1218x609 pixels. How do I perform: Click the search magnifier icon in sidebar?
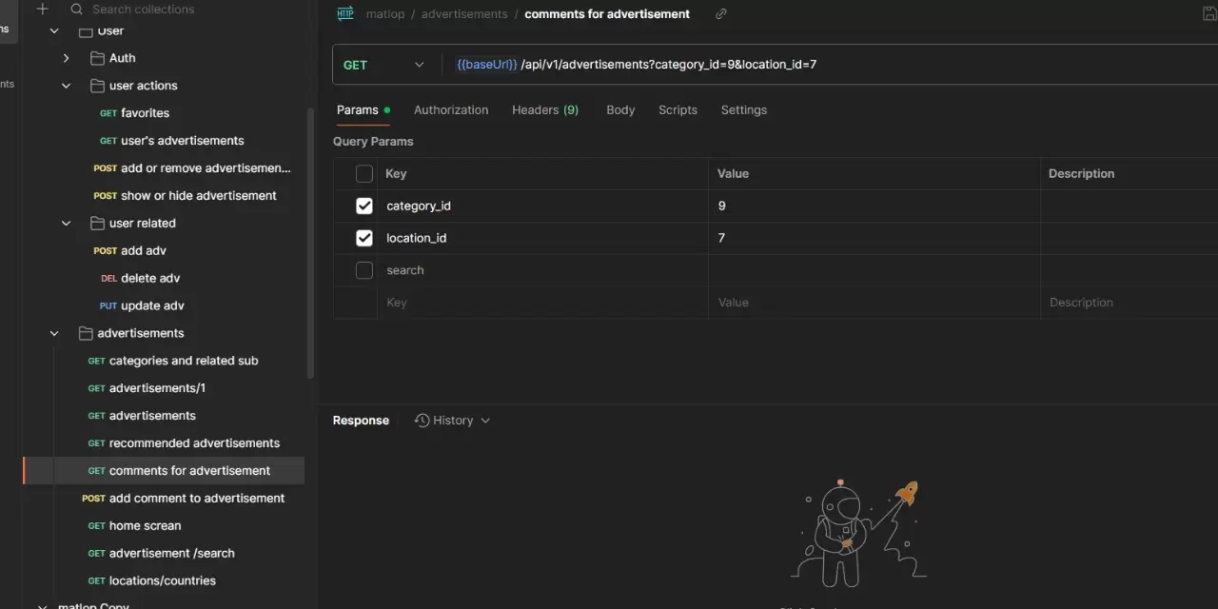point(76,10)
